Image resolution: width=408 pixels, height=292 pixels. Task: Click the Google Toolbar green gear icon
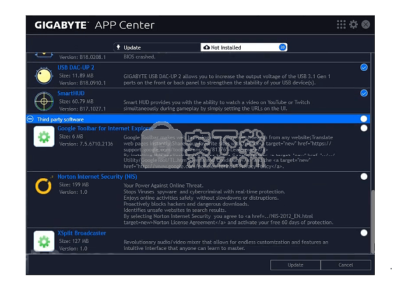[x=43, y=137]
